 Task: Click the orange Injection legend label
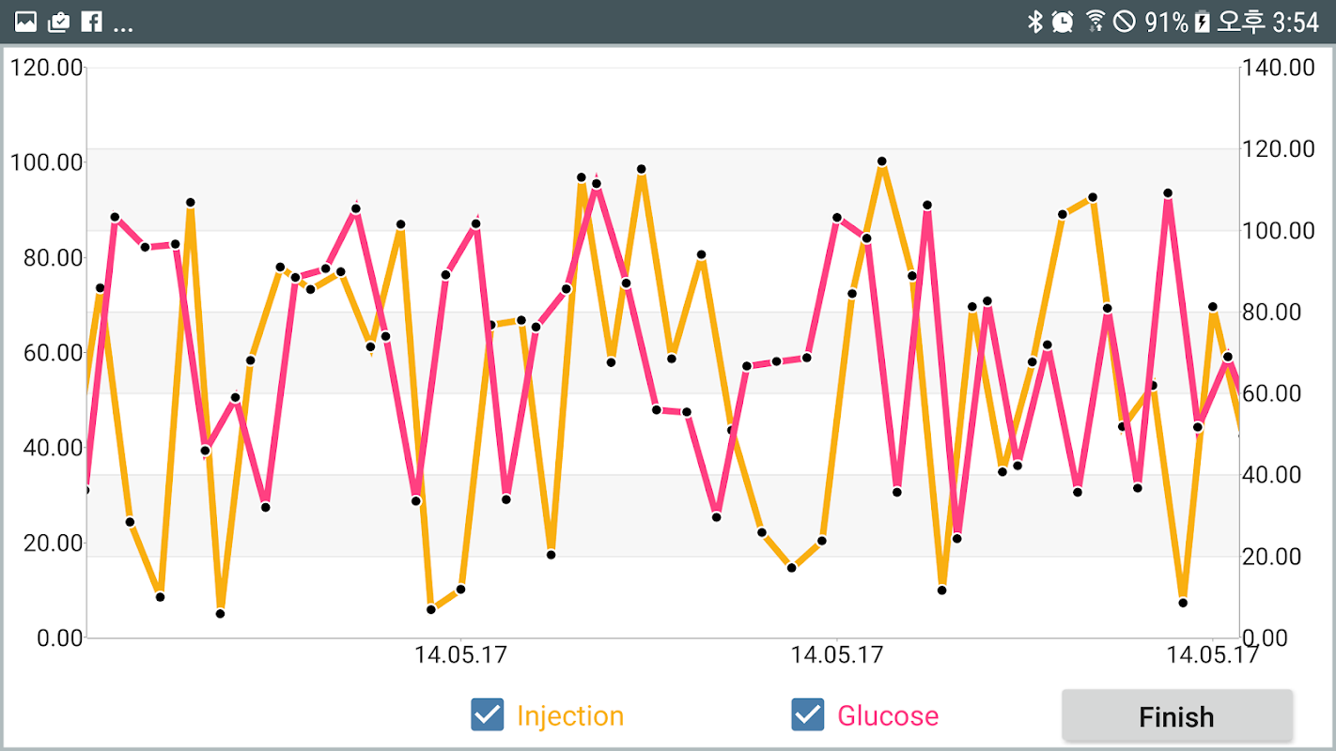[570, 716]
